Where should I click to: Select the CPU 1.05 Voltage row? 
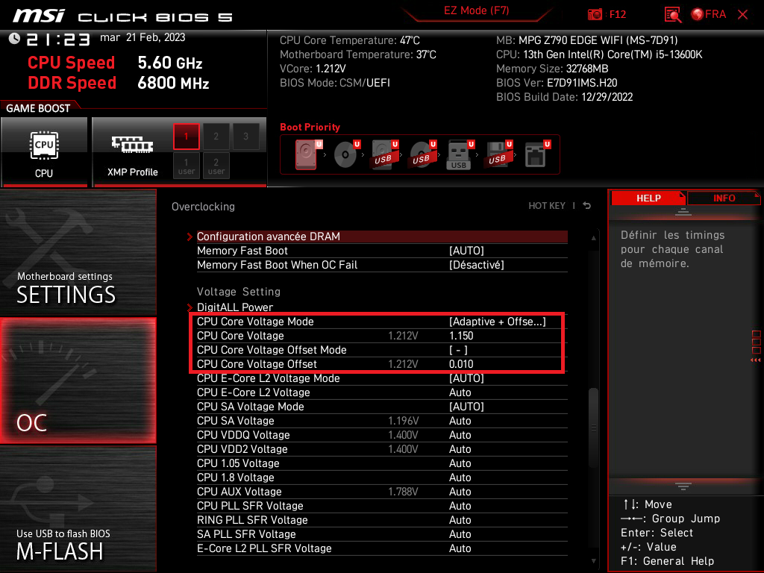[x=381, y=463]
